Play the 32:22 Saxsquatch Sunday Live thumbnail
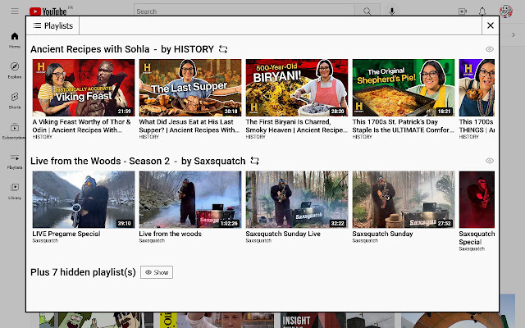525x328 pixels. (297, 199)
